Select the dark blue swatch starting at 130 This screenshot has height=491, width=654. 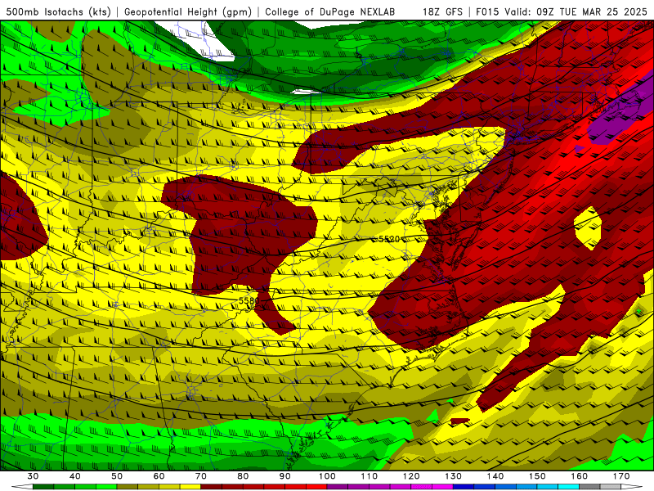464,487
